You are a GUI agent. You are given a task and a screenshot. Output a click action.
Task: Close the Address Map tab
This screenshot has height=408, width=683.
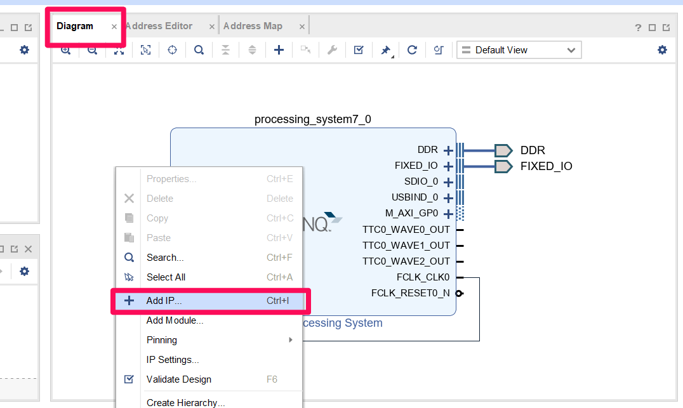[x=302, y=27]
